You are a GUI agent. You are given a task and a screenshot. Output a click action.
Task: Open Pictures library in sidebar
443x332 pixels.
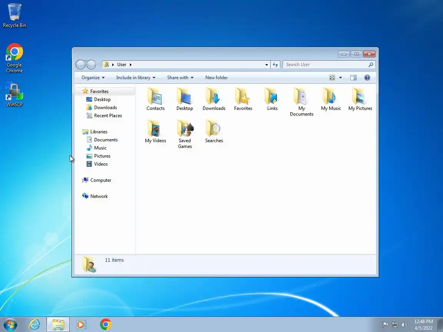tap(102, 156)
